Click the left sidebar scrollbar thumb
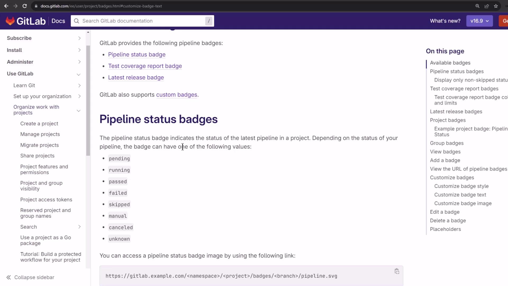This screenshot has height=286, width=508. coord(88,101)
